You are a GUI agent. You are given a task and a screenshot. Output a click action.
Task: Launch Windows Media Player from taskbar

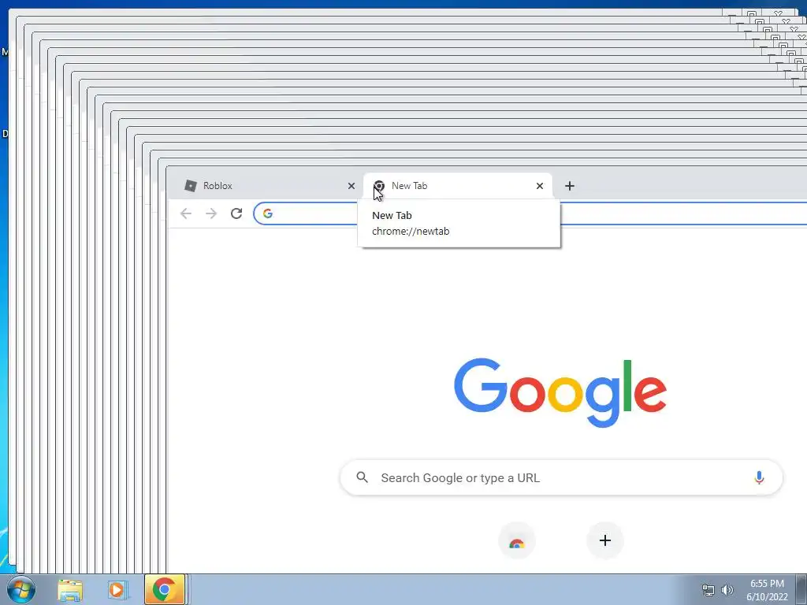click(117, 589)
